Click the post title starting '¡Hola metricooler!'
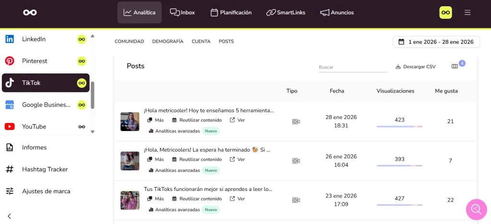This screenshot has height=224, width=491. (209, 111)
